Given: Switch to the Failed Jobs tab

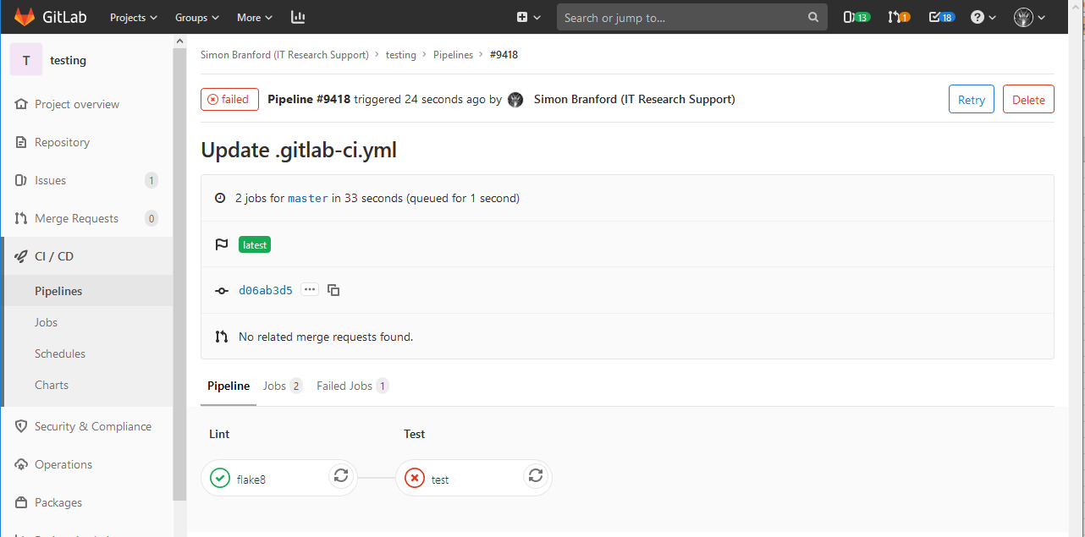Looking at the screenshot, I should coord(351,386).
